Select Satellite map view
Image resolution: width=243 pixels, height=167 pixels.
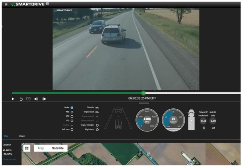coord(58,148)
